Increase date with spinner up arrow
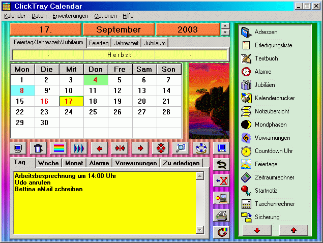 tap(225, 26)
